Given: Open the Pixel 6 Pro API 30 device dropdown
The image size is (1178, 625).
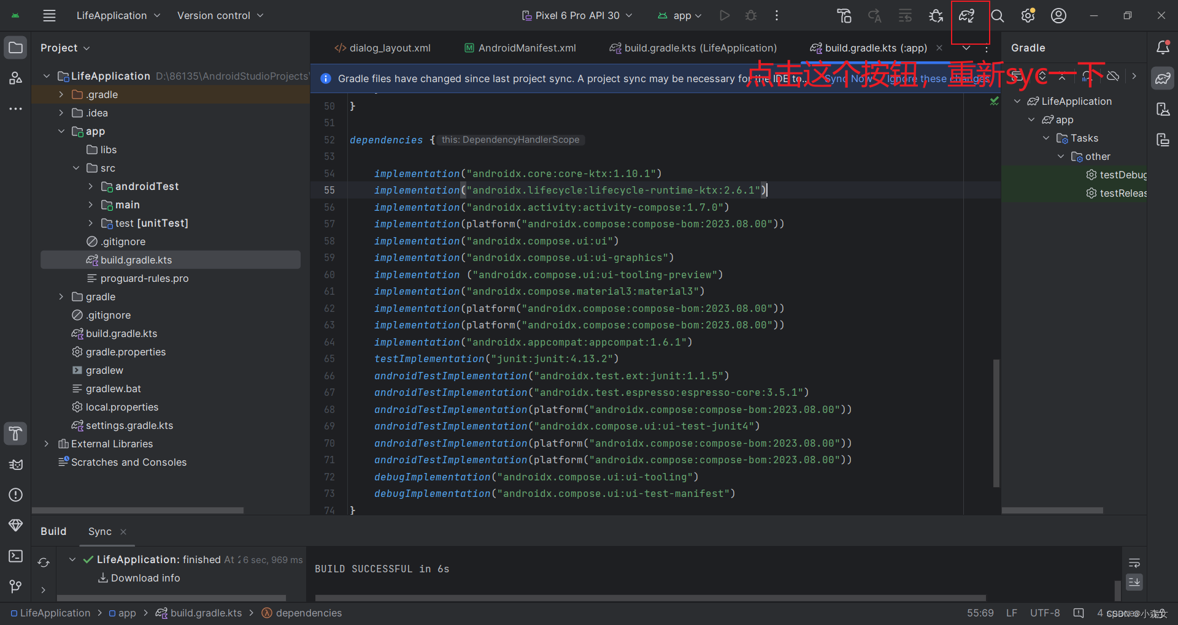Looking at the screenshot, I should click(576, 15).
